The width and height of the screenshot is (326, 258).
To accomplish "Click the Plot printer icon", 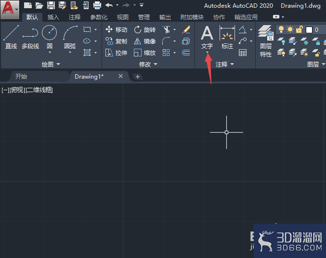I will (97, 5).
